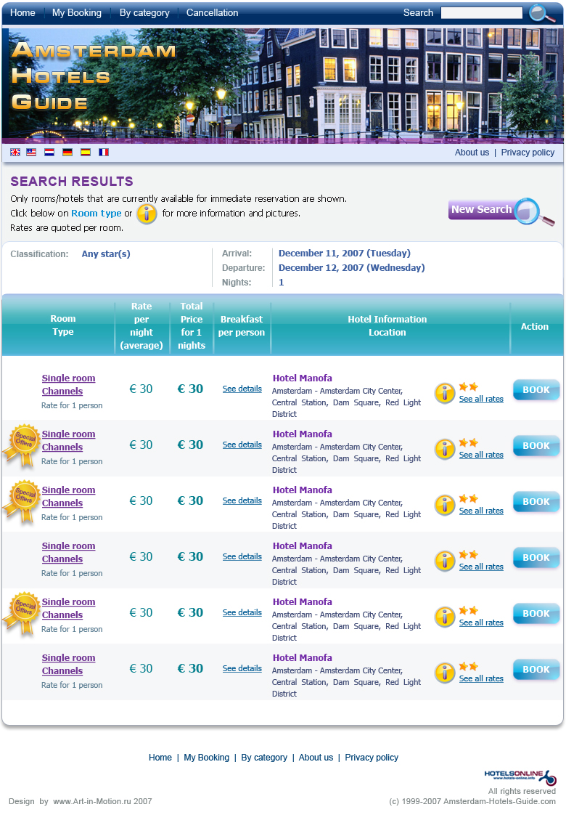Open Single room Channels link, sixth row

68,664
